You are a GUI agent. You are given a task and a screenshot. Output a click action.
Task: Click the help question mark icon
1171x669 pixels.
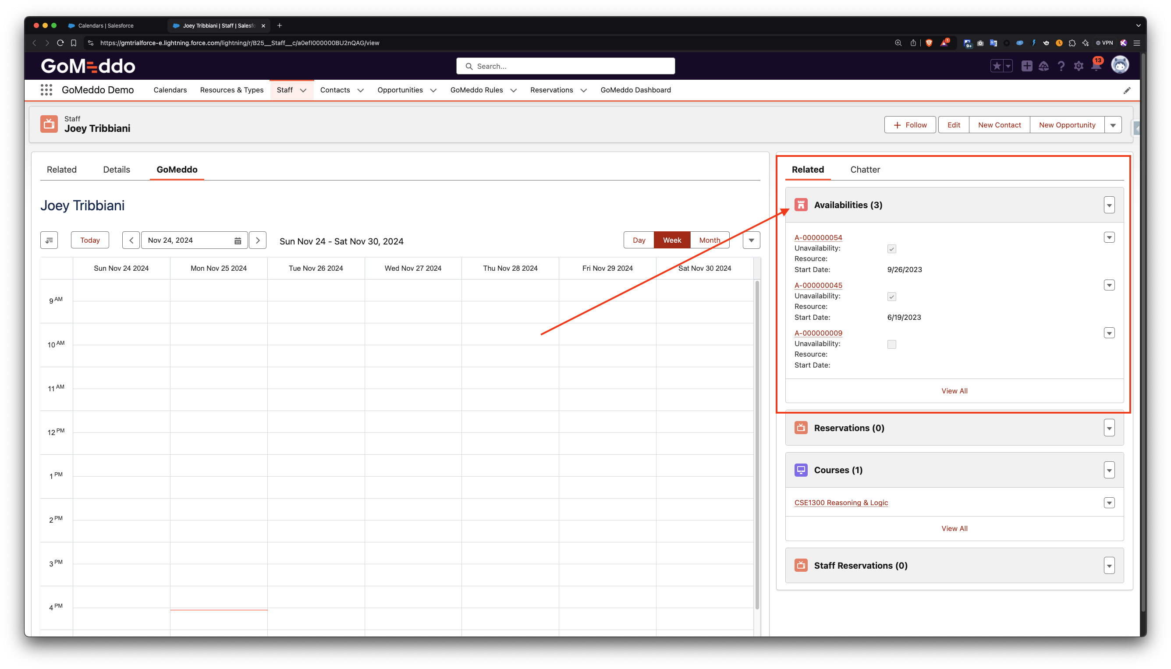[1061, 66]
